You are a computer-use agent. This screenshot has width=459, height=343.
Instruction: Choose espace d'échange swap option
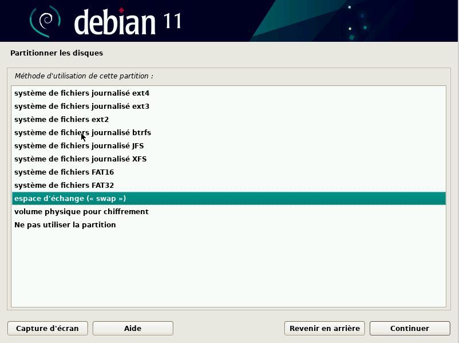pos(70,198)
